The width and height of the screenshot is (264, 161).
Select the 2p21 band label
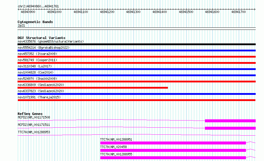click(x=21, y=25)
